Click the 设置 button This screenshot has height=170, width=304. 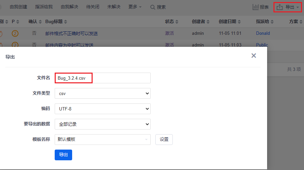tap(164, 140)
